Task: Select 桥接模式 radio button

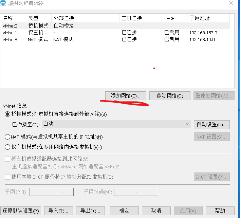Action: click(x=7, y=114)
